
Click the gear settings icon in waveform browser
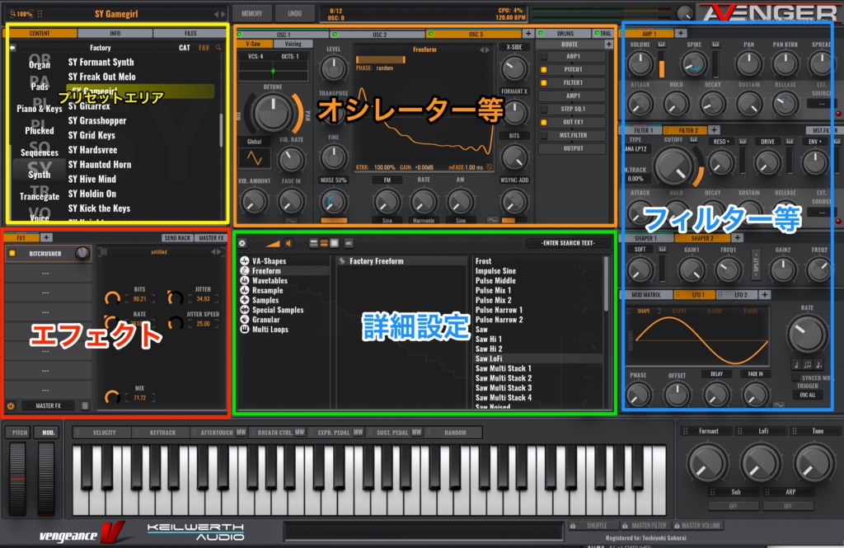click(242, 243)
